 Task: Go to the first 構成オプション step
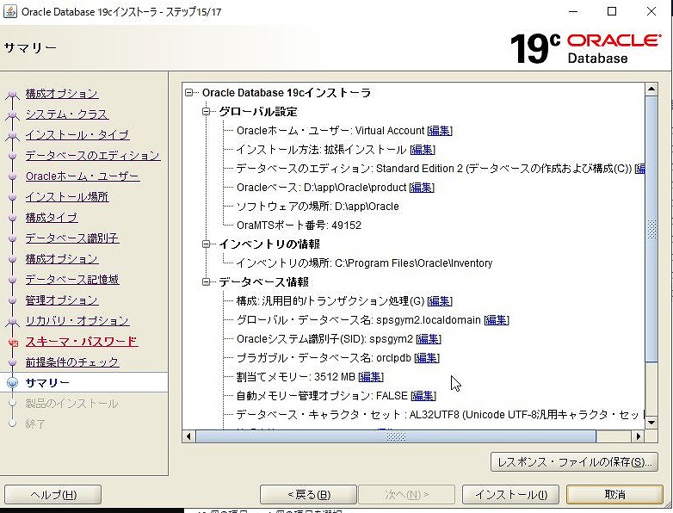click(62, 94)
